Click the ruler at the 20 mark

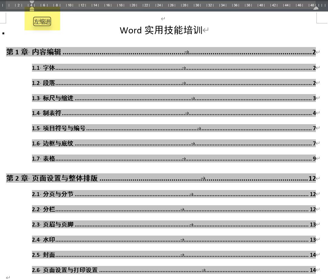[x=133, y=5]
